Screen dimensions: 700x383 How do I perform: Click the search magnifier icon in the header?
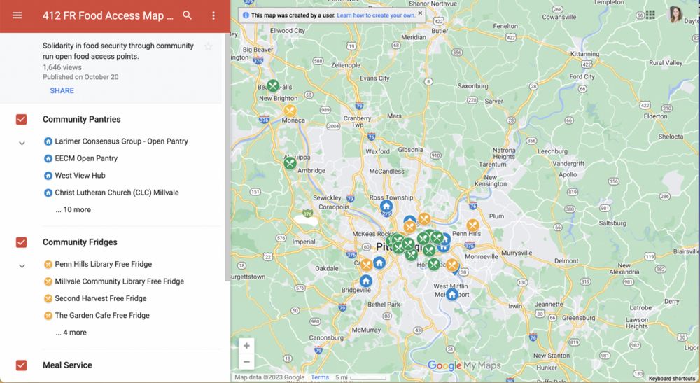[x=188, y=15]
